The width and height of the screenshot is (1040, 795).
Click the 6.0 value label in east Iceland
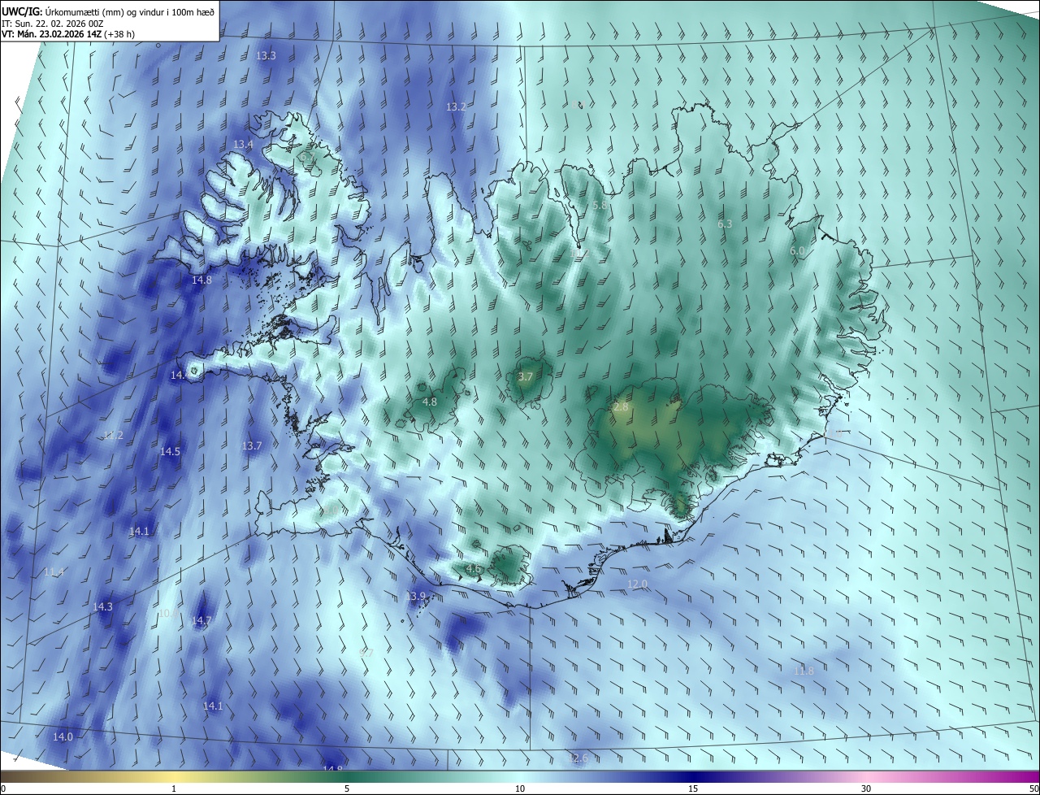(797, 252)
